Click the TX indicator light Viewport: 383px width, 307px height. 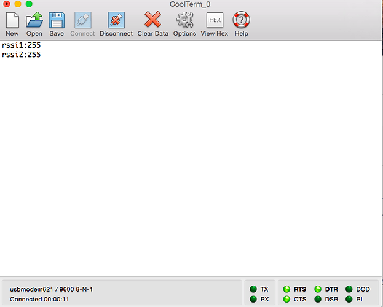[x=253, y=289]
